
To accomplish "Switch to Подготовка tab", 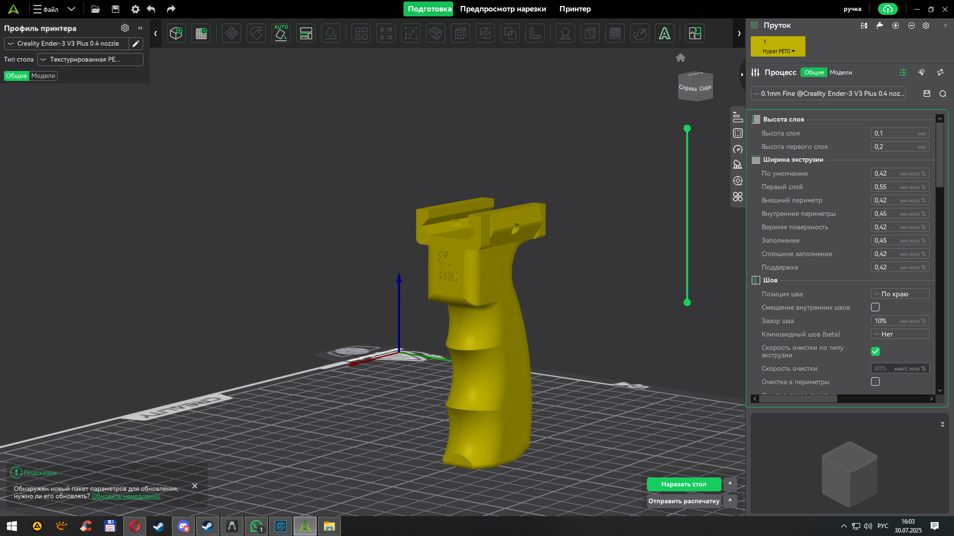I will (x=428, y=9).
